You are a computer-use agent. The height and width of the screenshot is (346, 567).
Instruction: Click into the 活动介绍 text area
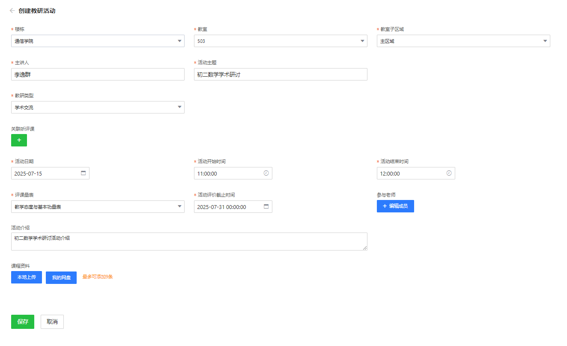point(188,242)
